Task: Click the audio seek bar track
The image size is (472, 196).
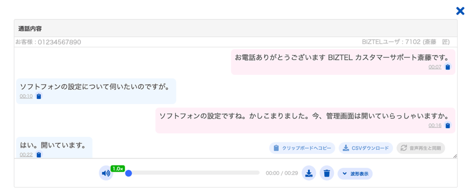Action: [x=194, y=173]
